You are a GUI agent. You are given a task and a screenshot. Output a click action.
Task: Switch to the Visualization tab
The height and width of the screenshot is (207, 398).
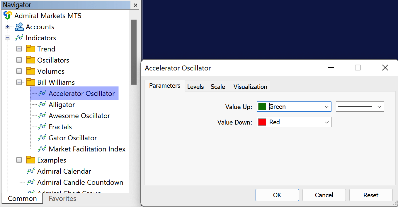coord(250,87)
